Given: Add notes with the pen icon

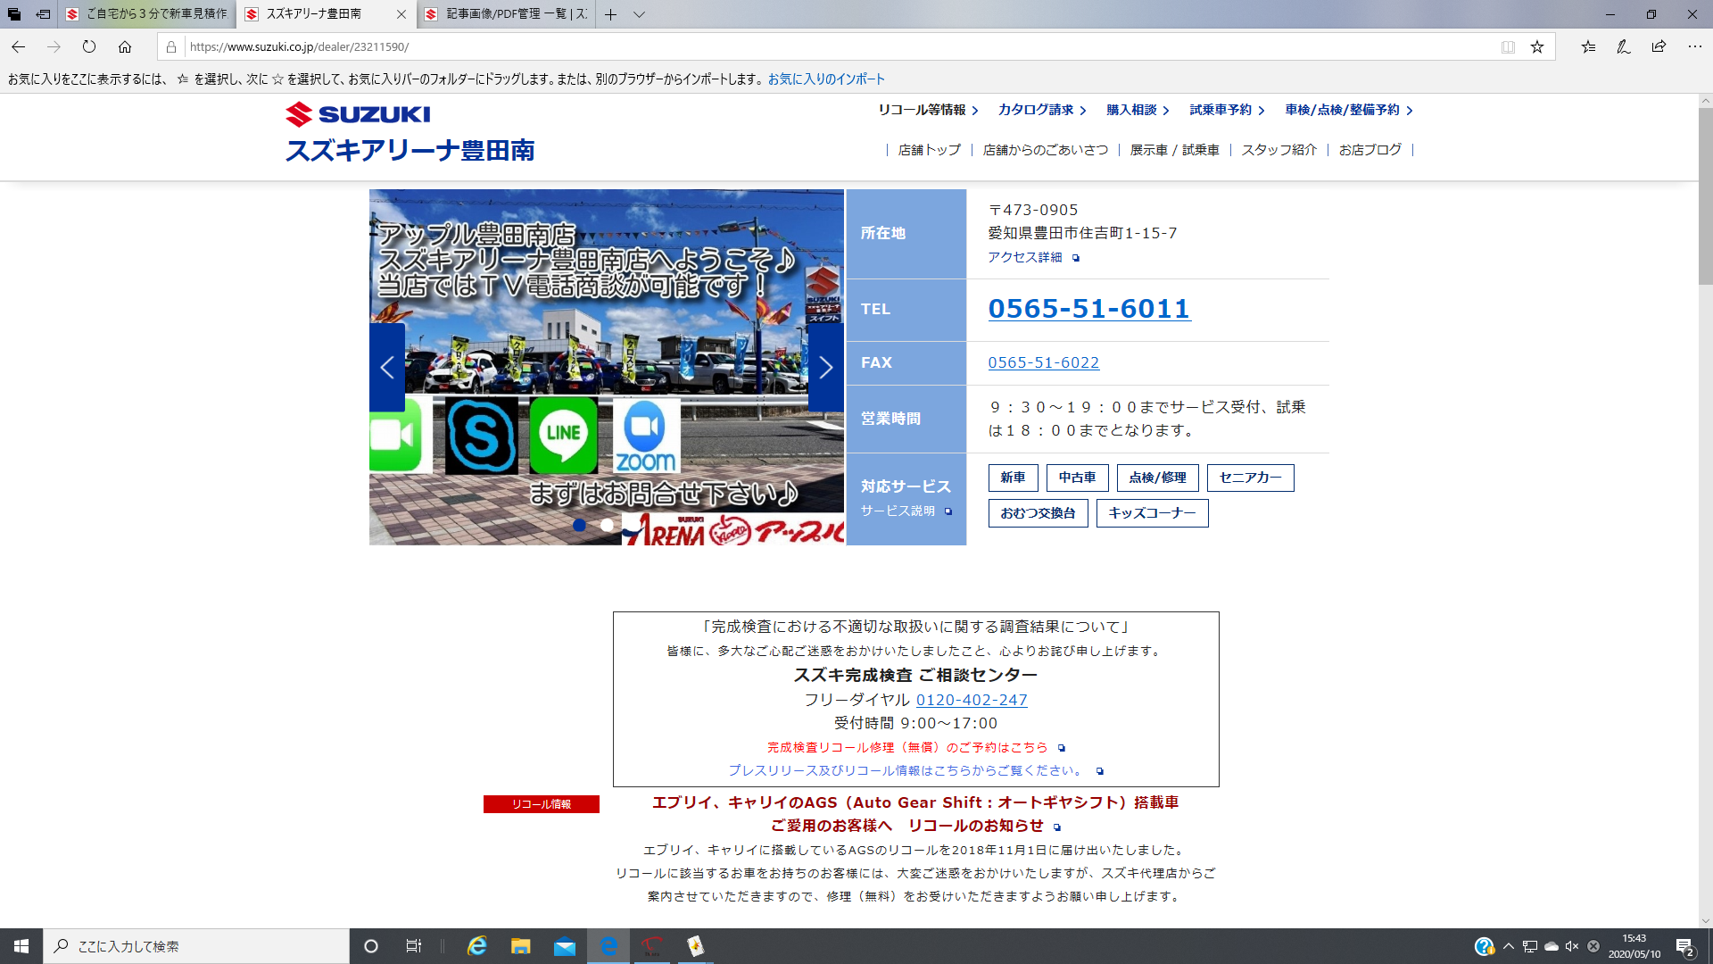Looking at the screenshot, I should tap(1624, 46).
